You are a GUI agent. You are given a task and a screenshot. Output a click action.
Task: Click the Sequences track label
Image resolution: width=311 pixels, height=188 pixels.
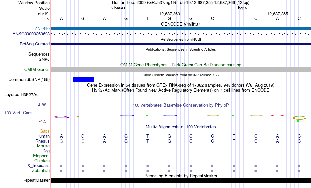tap(39, 54)
